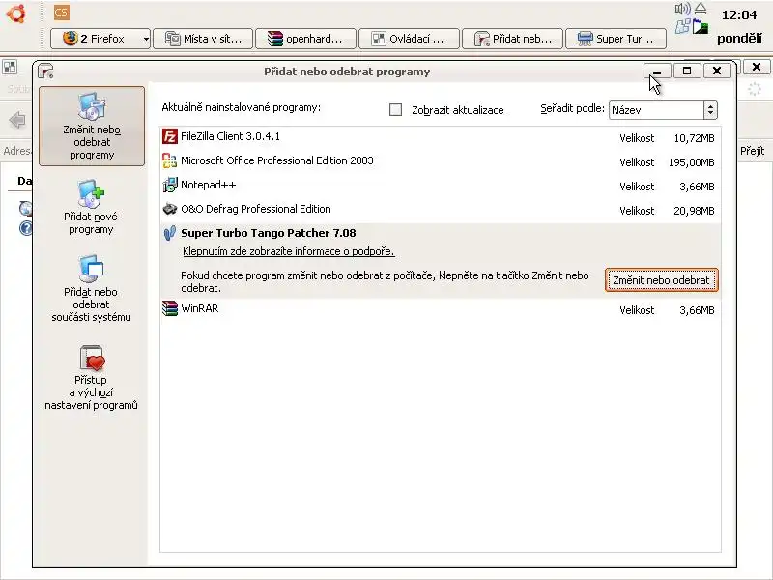The image size is (773, 580).
Task: Close the background Control Panel window
Action: pyautogui.click(x=757, y=67)
